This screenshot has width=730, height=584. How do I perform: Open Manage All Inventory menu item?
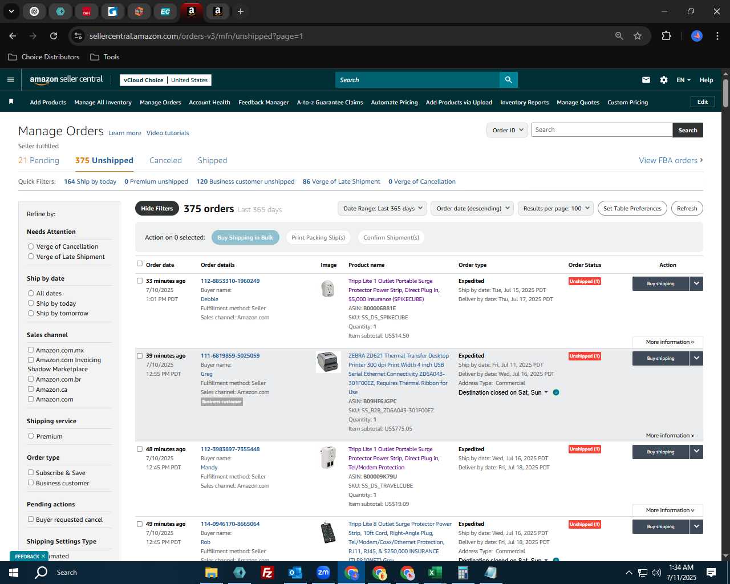point(103,103)
